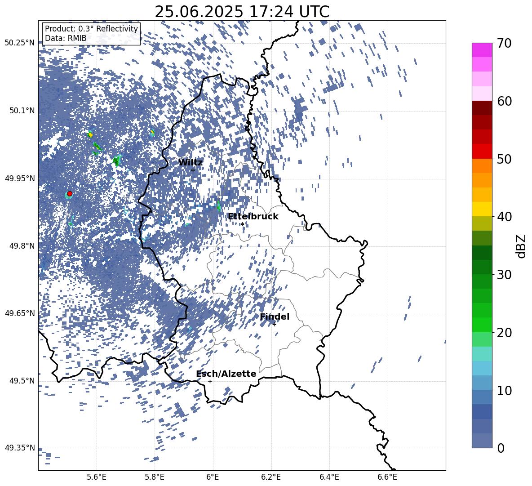Click the Findel station cross marker
This screenshot has width=532, height=486.
pos(274,325)
